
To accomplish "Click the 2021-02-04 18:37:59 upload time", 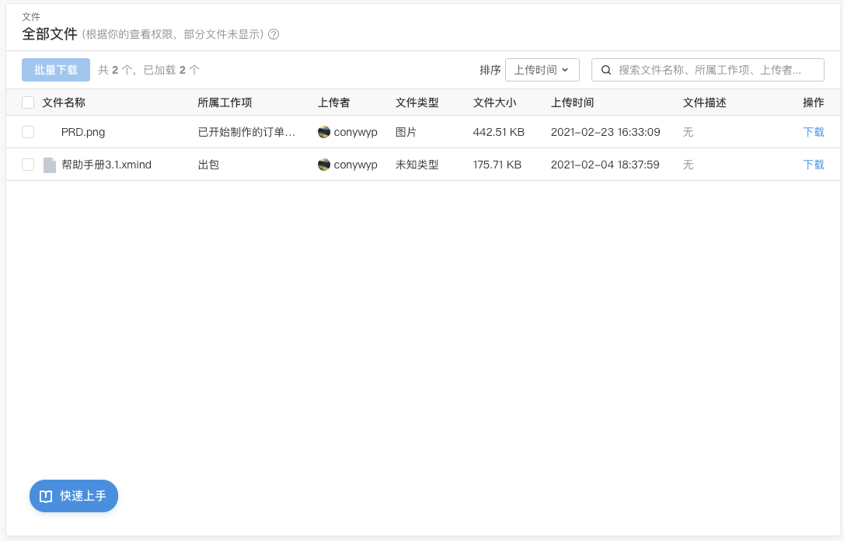I will tap(605, 165).
